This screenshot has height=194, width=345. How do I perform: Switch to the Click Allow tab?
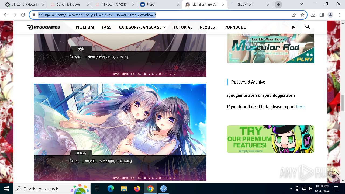pyautogui.click(x=250, y=5)
